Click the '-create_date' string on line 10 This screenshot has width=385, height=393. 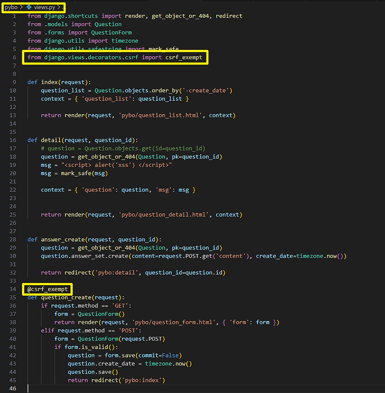(x=205, y=90)
